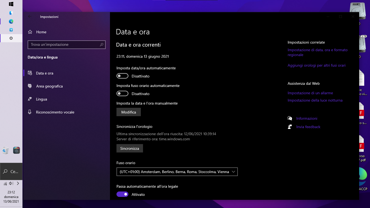Click the Invia feedback icon
Screen dimensions: 370x208
290,127
